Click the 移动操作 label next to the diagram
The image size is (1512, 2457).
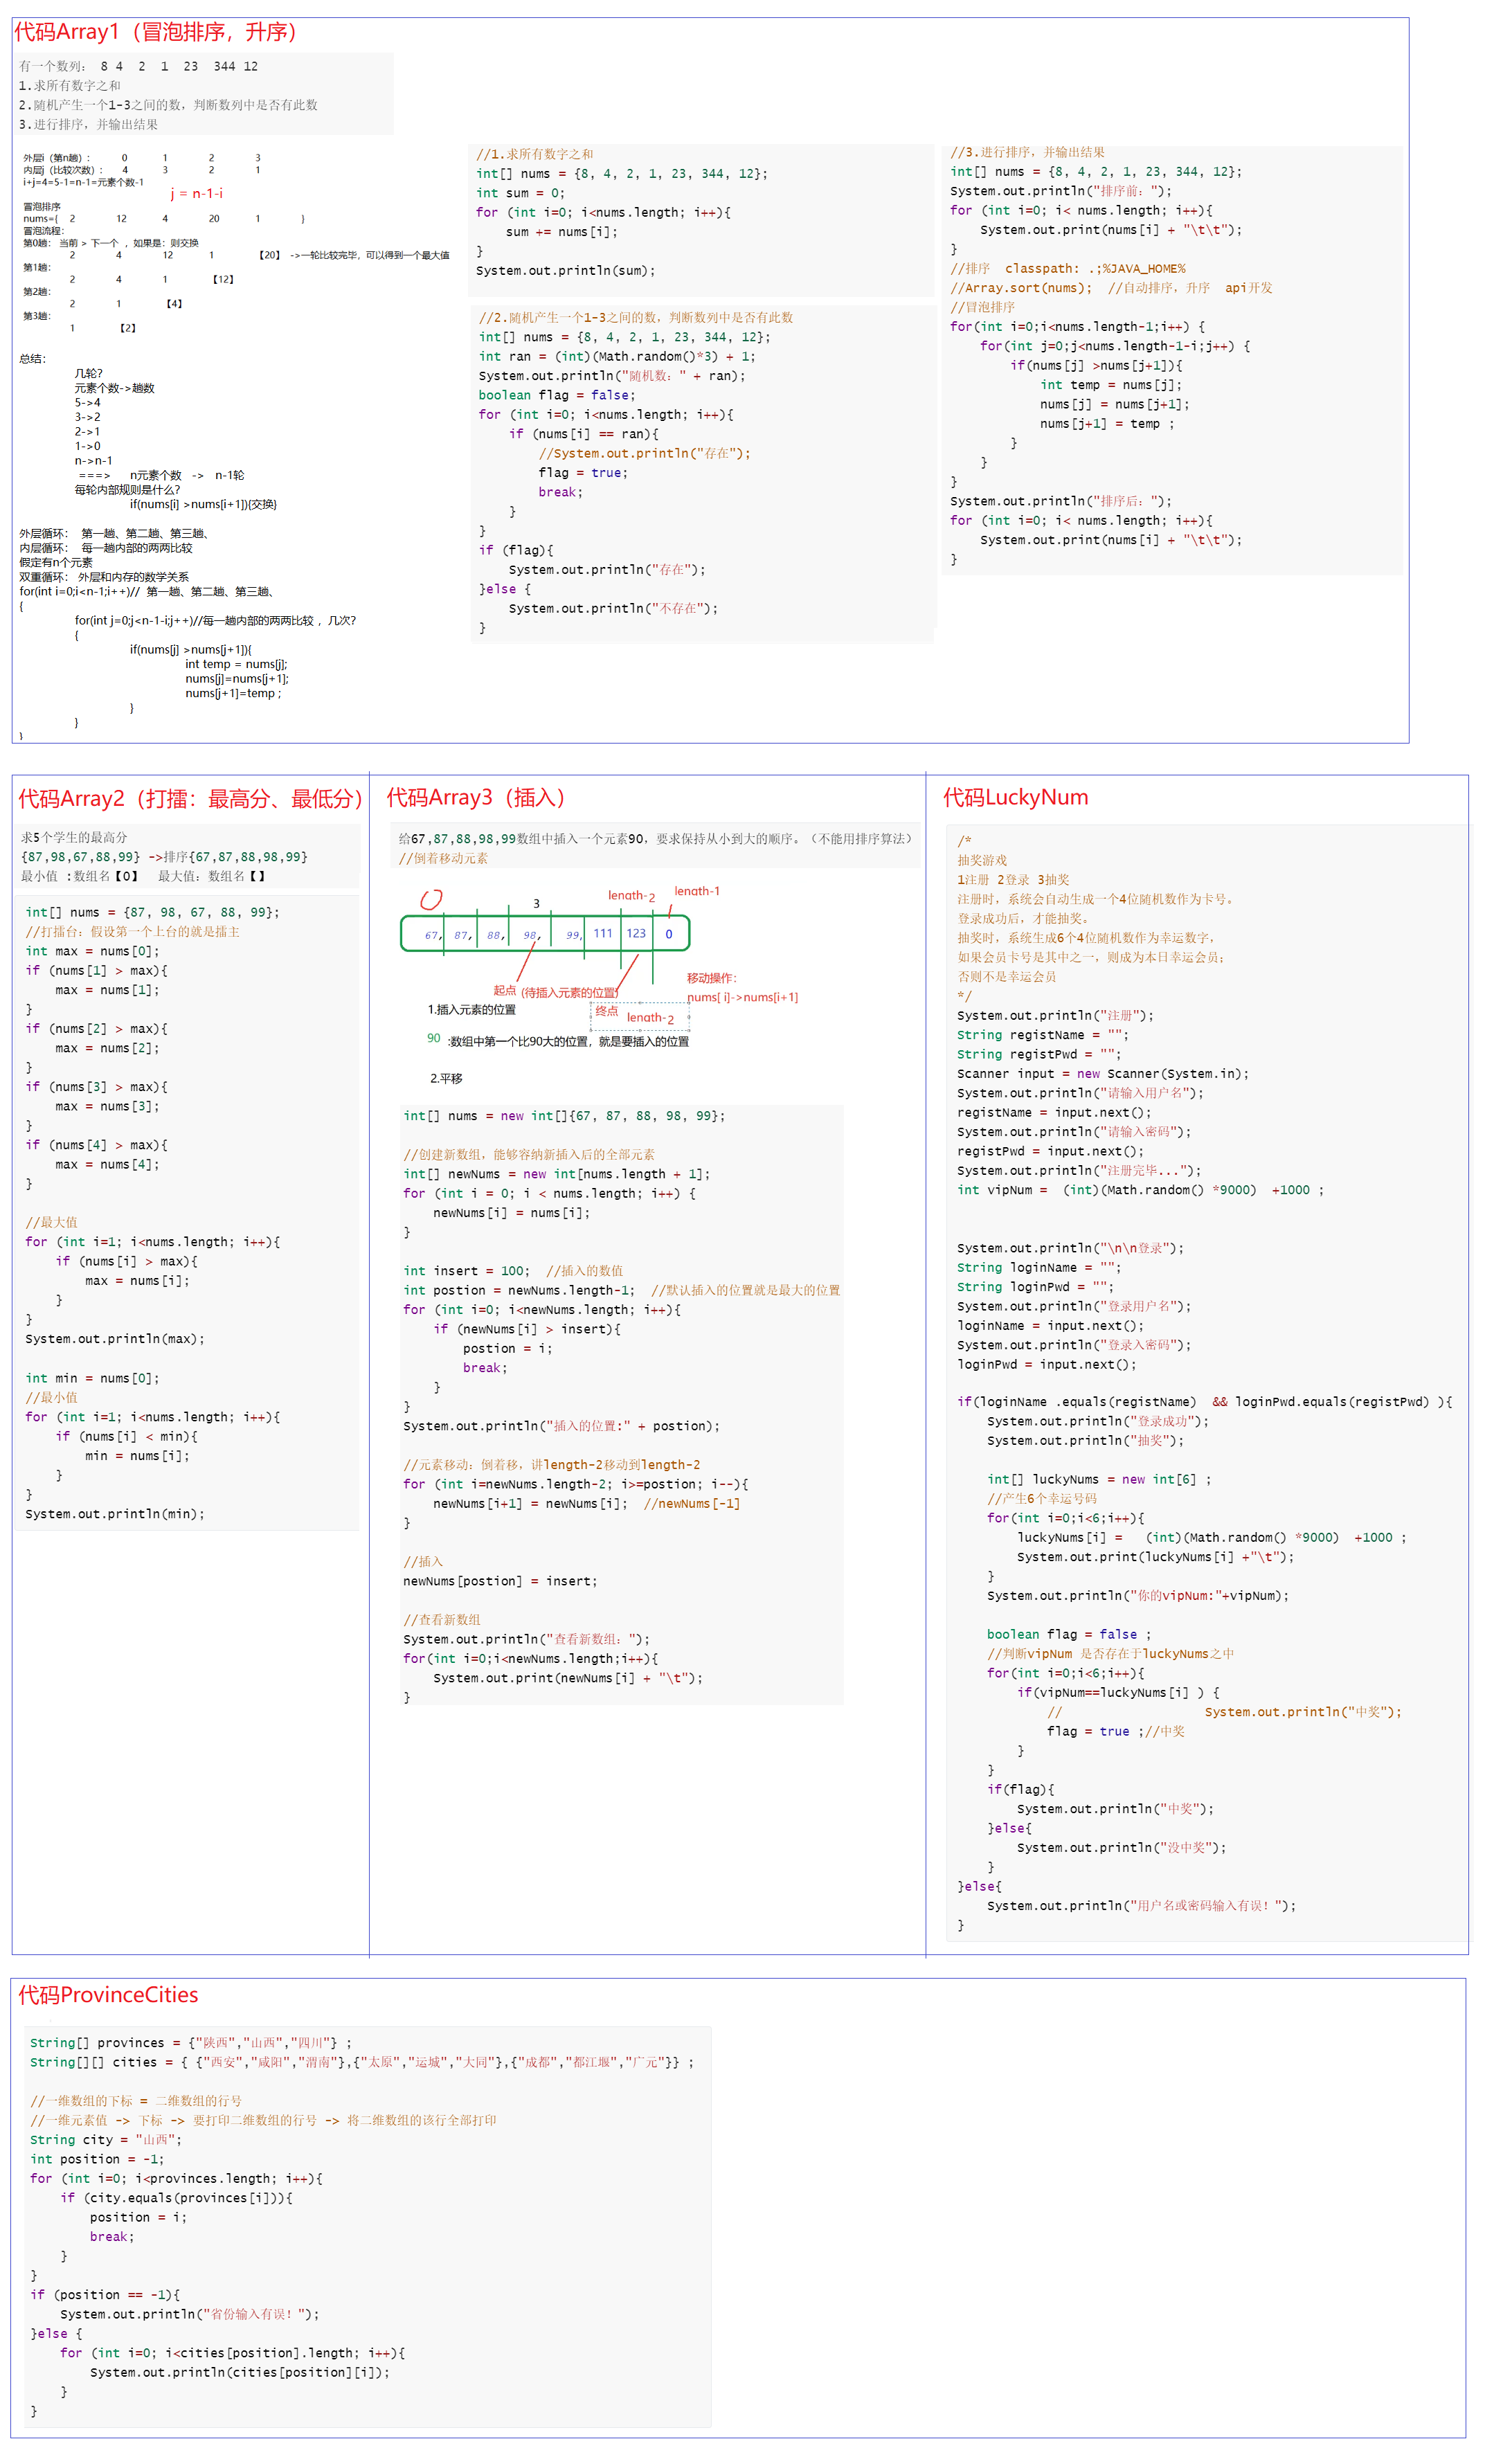(711, 978)
